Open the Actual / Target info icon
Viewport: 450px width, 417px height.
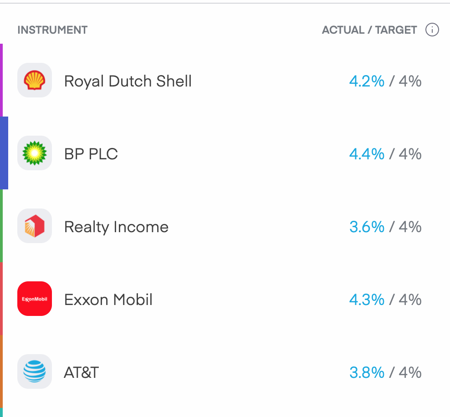click(x=432, y=30)
